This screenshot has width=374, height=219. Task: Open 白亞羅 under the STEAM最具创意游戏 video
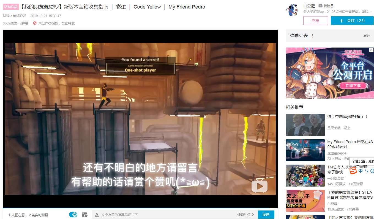(332, 204)
